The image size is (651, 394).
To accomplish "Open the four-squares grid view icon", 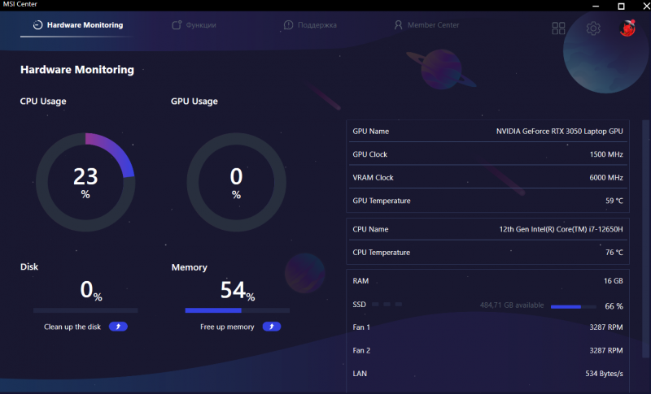I will click(558, 28).
